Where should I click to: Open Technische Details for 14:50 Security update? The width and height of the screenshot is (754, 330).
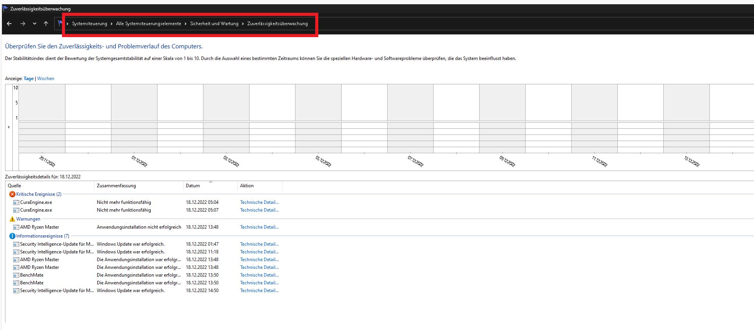(x=259, y=291)
